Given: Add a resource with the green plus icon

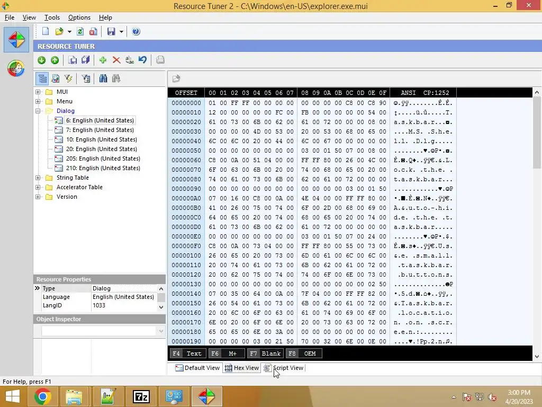Looking at the screenshot, I should (103, 60).
